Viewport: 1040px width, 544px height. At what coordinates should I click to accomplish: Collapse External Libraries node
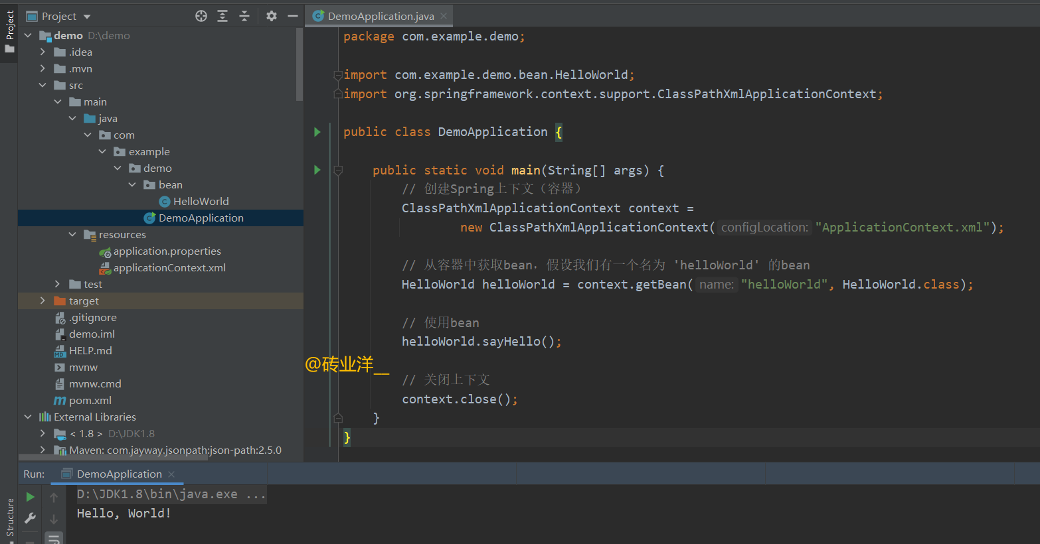[x=28, y=417]
